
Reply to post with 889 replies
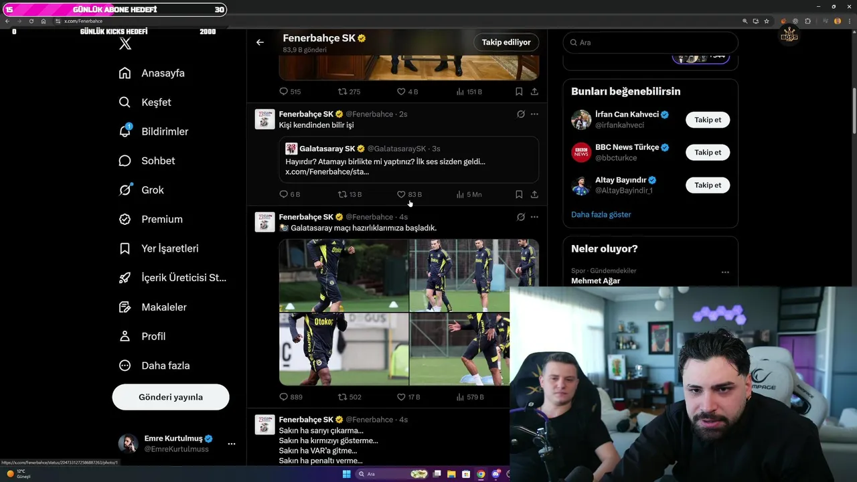click(x=283, y=397)
